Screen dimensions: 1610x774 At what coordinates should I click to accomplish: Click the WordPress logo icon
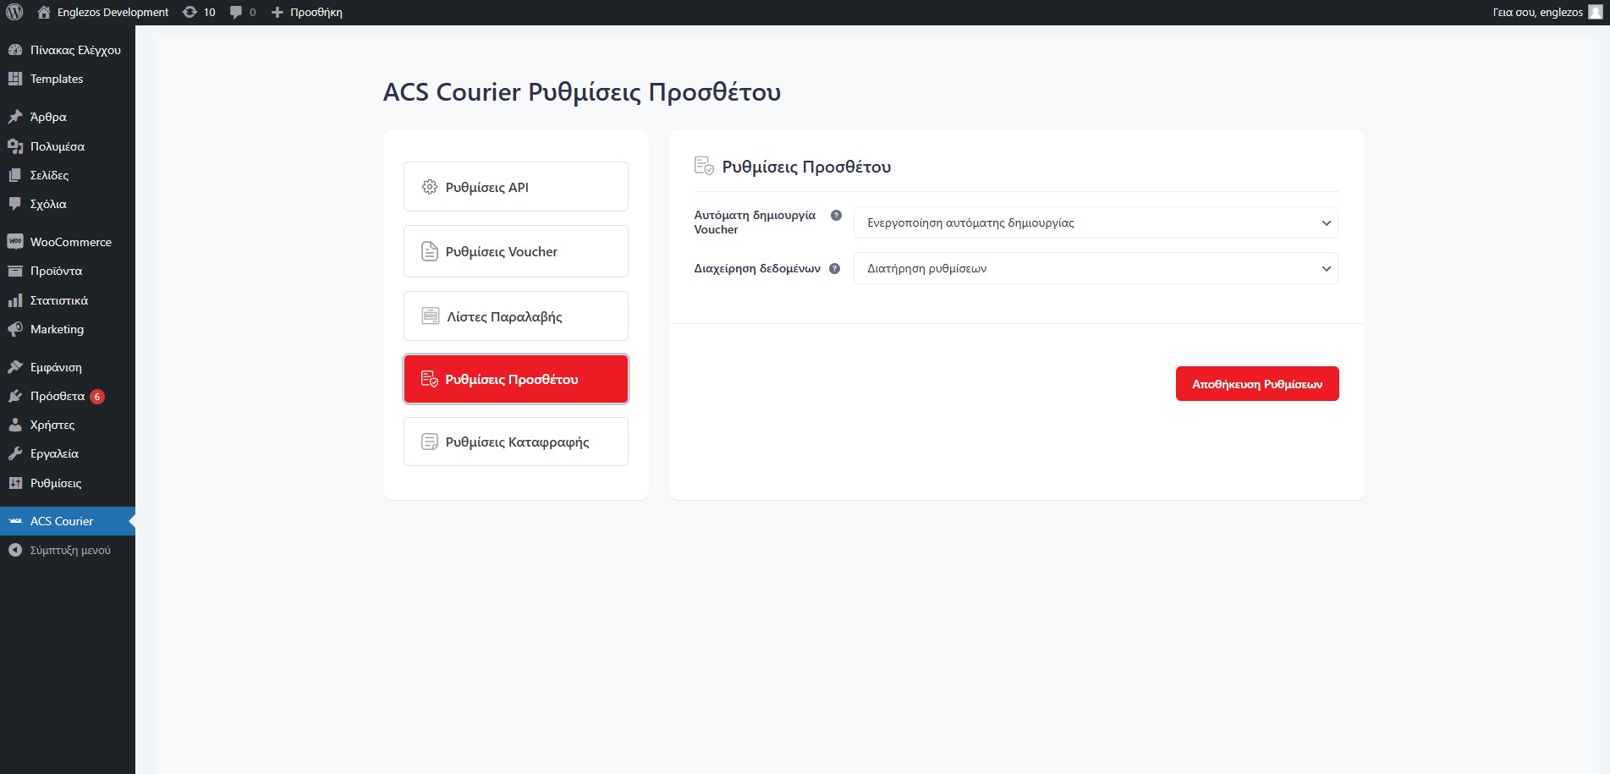pyautogui.click(x=14, y=12)
